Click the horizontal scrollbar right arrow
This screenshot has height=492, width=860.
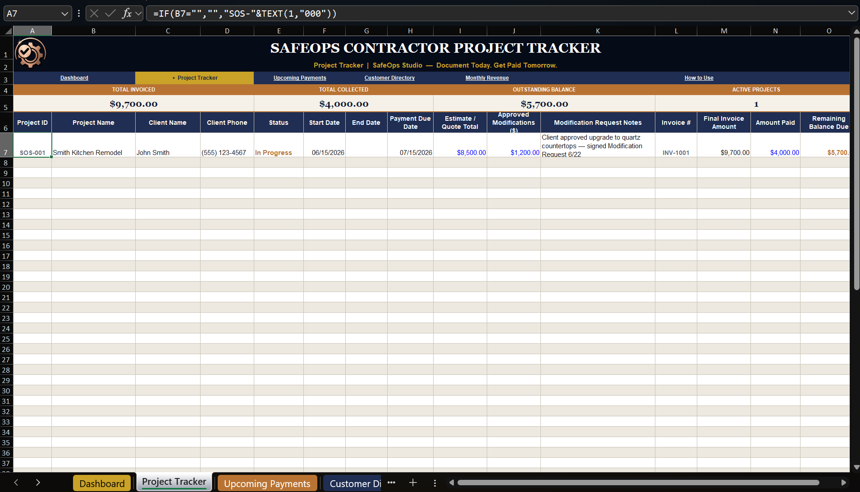coord(844,483)
